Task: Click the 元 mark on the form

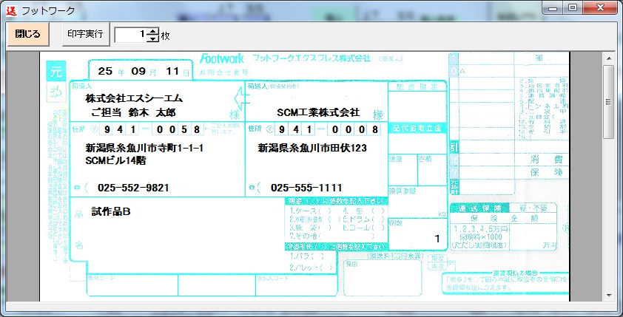Action: pyautogui.click(x=55, y=72)
